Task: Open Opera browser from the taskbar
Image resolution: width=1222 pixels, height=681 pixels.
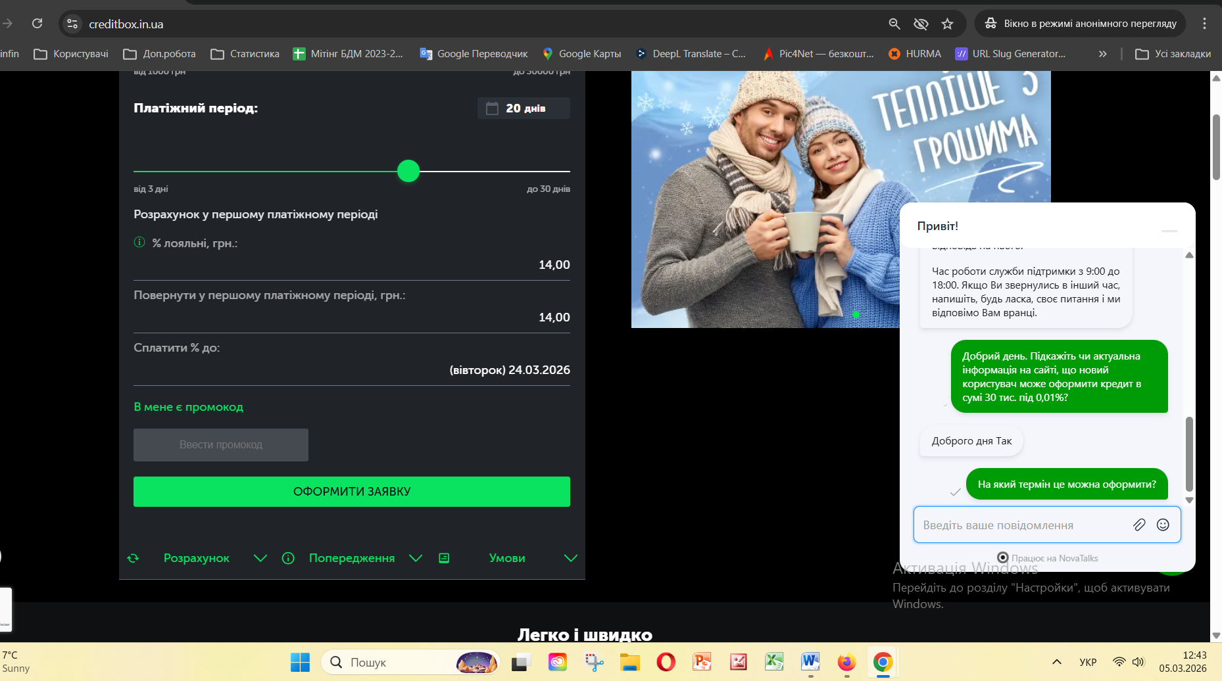Action: tap(666, 662)
